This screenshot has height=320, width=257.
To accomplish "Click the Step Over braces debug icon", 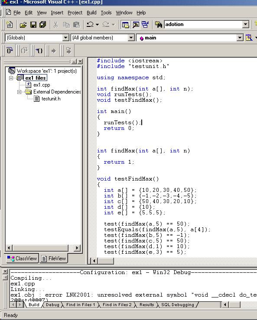I will (10, 50).
